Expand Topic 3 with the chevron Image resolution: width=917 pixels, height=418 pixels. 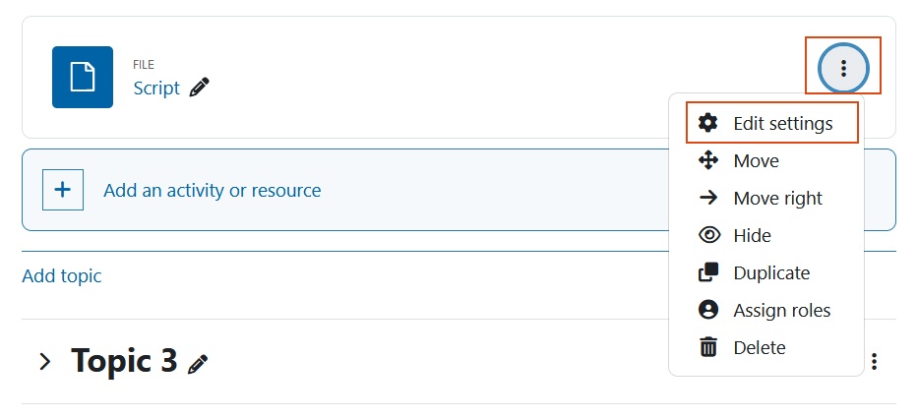pyautogui.click(x=44, y=362)
